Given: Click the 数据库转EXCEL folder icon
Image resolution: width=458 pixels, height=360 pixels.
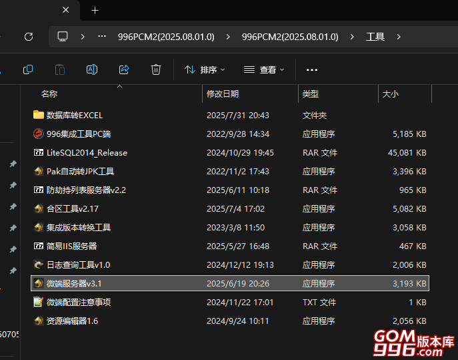Looking at the screenshot, I should coord(38,115).
